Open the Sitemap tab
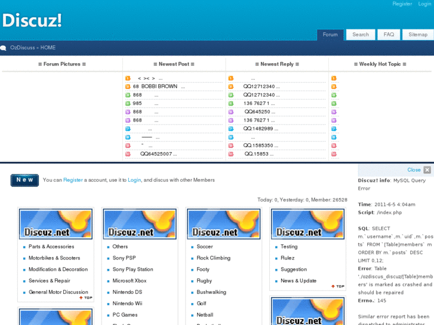 [418, 35]
